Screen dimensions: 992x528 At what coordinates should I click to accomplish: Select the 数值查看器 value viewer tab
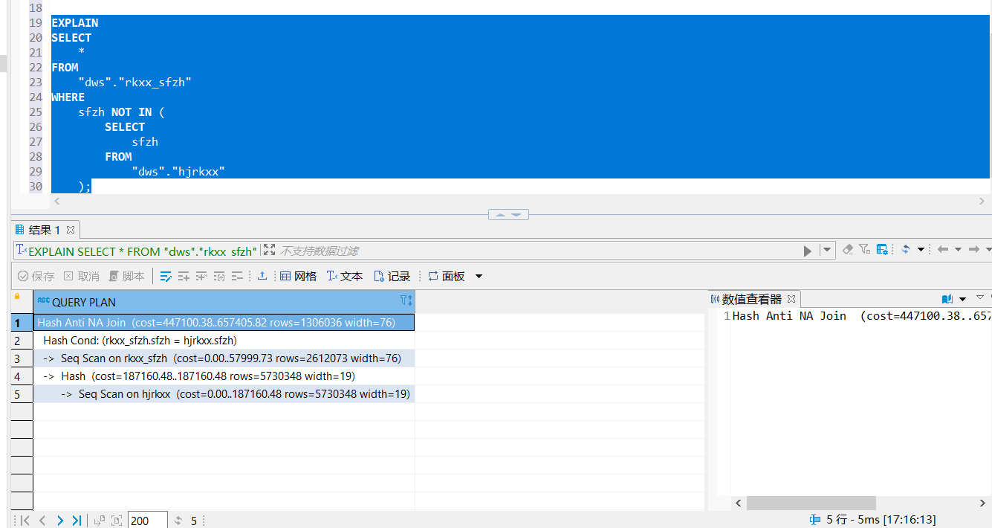pyautogui.click(x=751, y=299)
